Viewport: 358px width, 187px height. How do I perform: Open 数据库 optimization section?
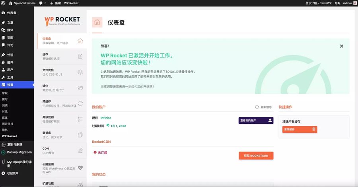point(62,135)
